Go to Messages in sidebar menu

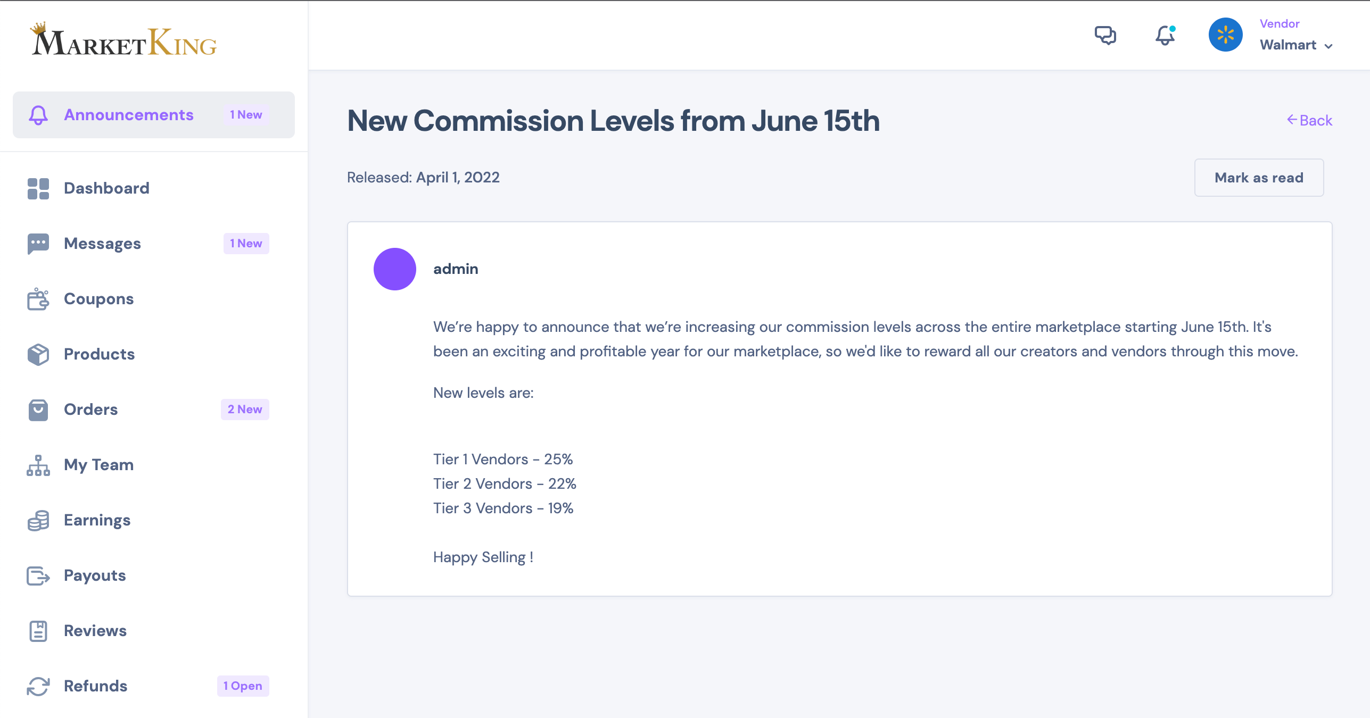click(102, 244)
